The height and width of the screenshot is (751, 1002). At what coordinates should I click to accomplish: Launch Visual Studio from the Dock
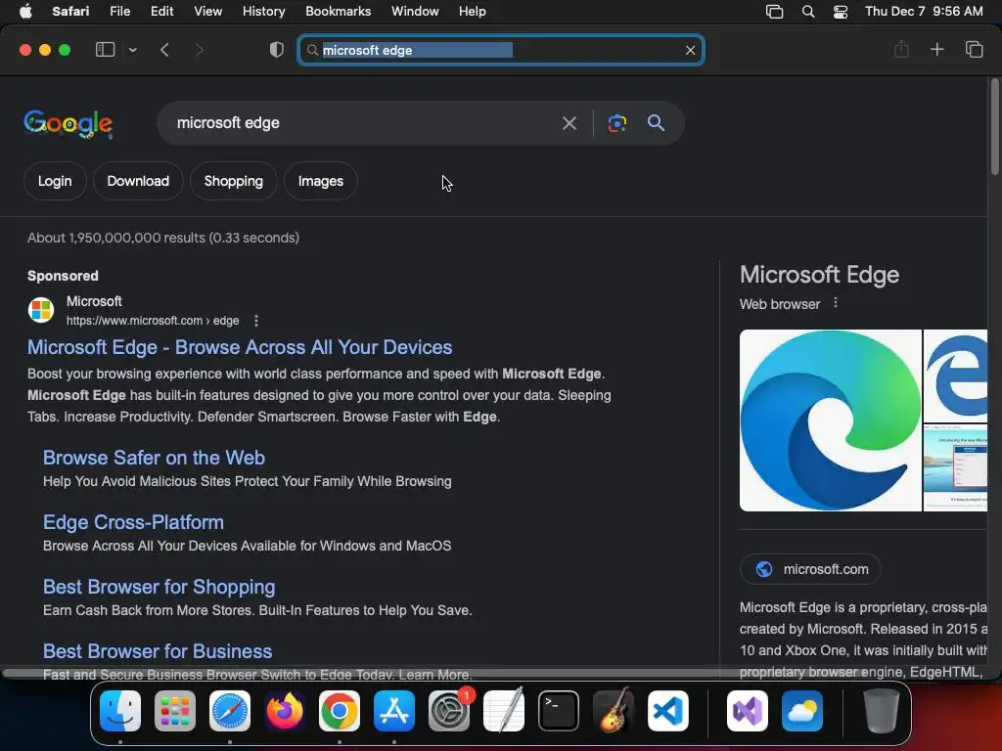tap(747, 711)
